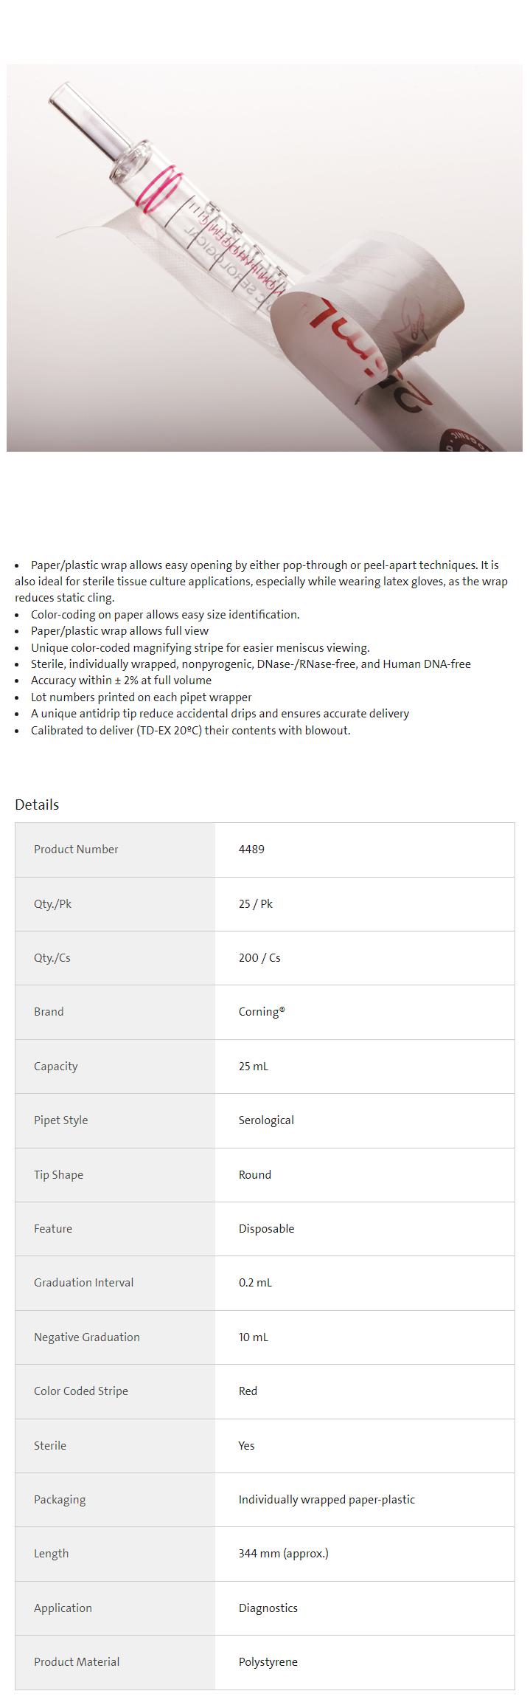Click the "Corning®" brand value
This screenshot has height=1705, width=530.
(x=261, y=1012)
